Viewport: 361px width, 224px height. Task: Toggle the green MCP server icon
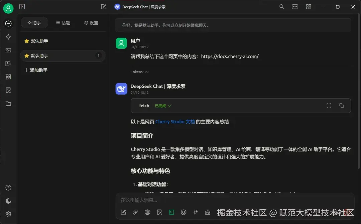(171, 212)
